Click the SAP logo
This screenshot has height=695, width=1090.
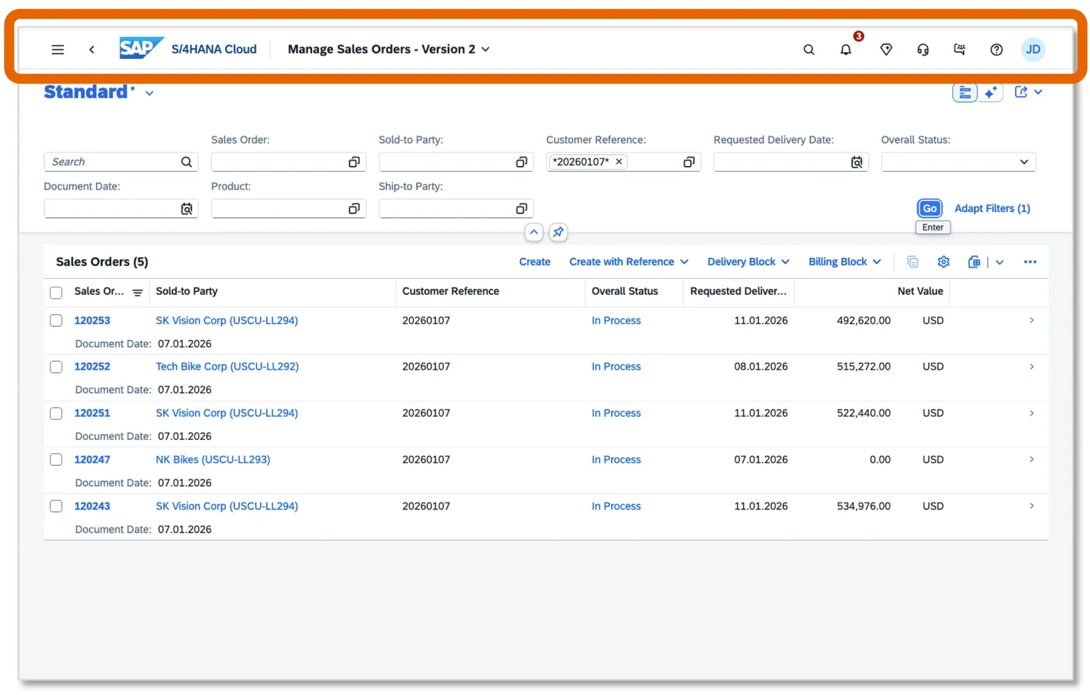coord(141,48)
